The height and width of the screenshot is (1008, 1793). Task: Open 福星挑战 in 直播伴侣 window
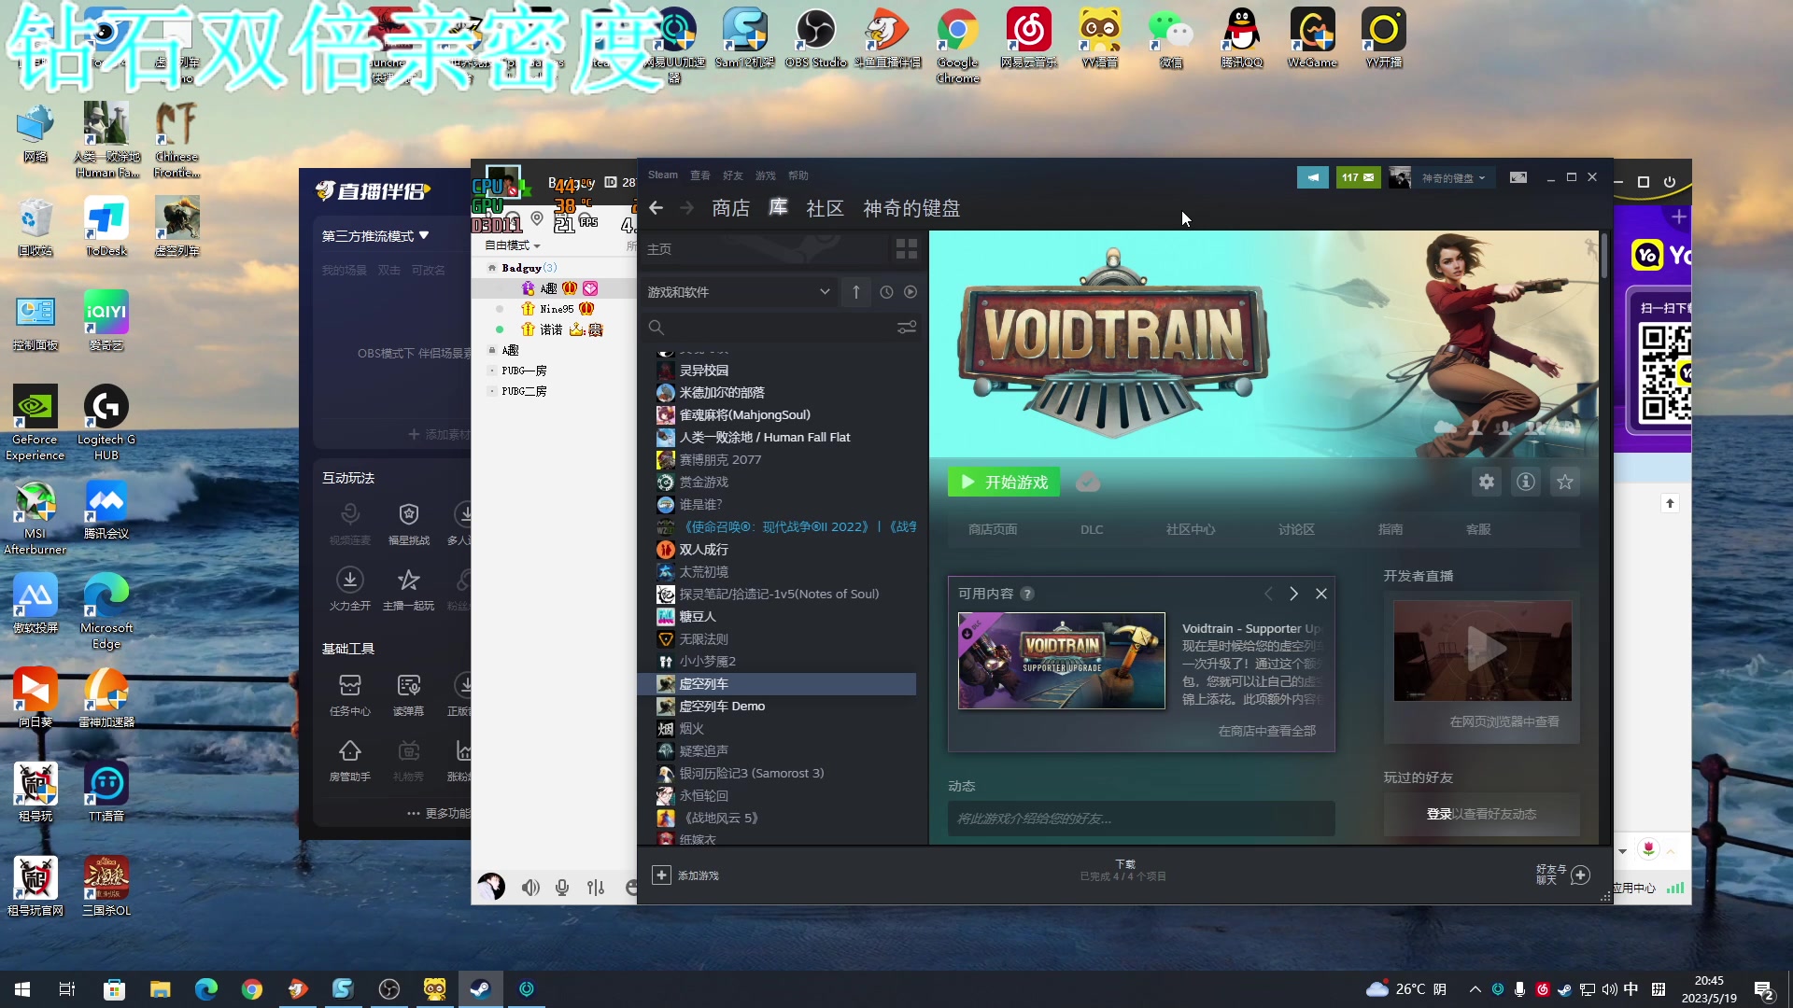(x=409, y=524)
